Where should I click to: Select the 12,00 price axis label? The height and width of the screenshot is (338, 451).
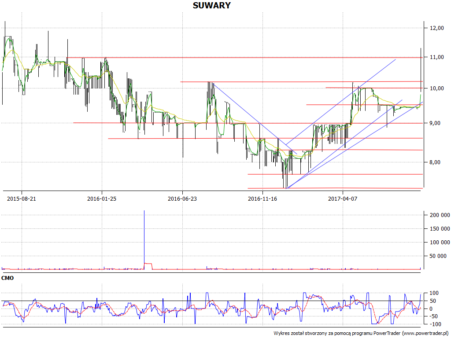point(436,28)
